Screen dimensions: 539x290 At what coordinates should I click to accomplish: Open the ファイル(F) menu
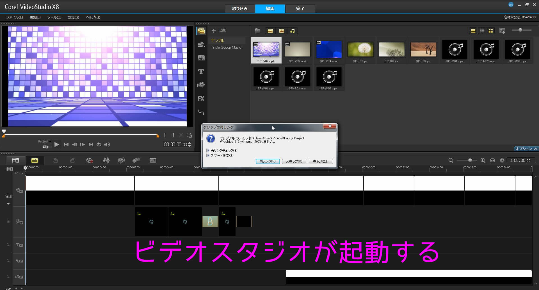pos(15,17)
